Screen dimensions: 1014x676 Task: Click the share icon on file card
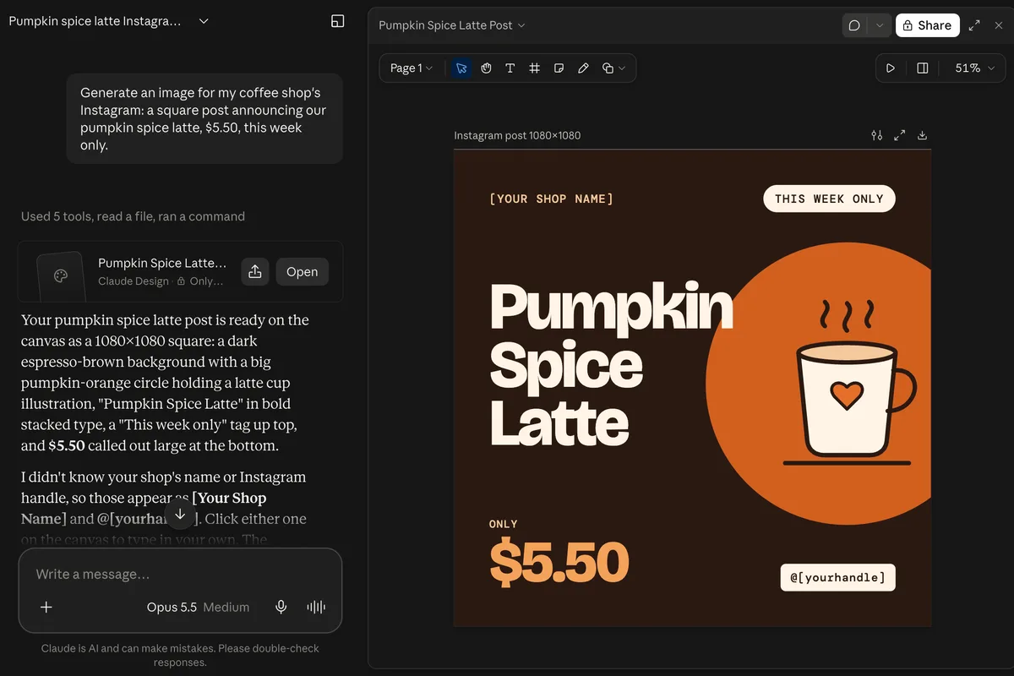[255, 271]
